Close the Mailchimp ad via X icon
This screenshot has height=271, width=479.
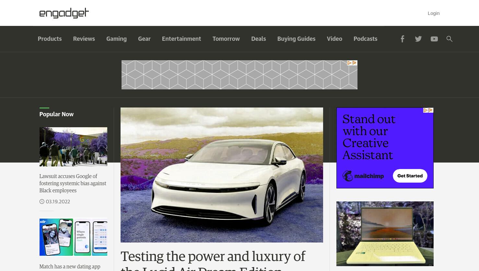coord(431,110)
